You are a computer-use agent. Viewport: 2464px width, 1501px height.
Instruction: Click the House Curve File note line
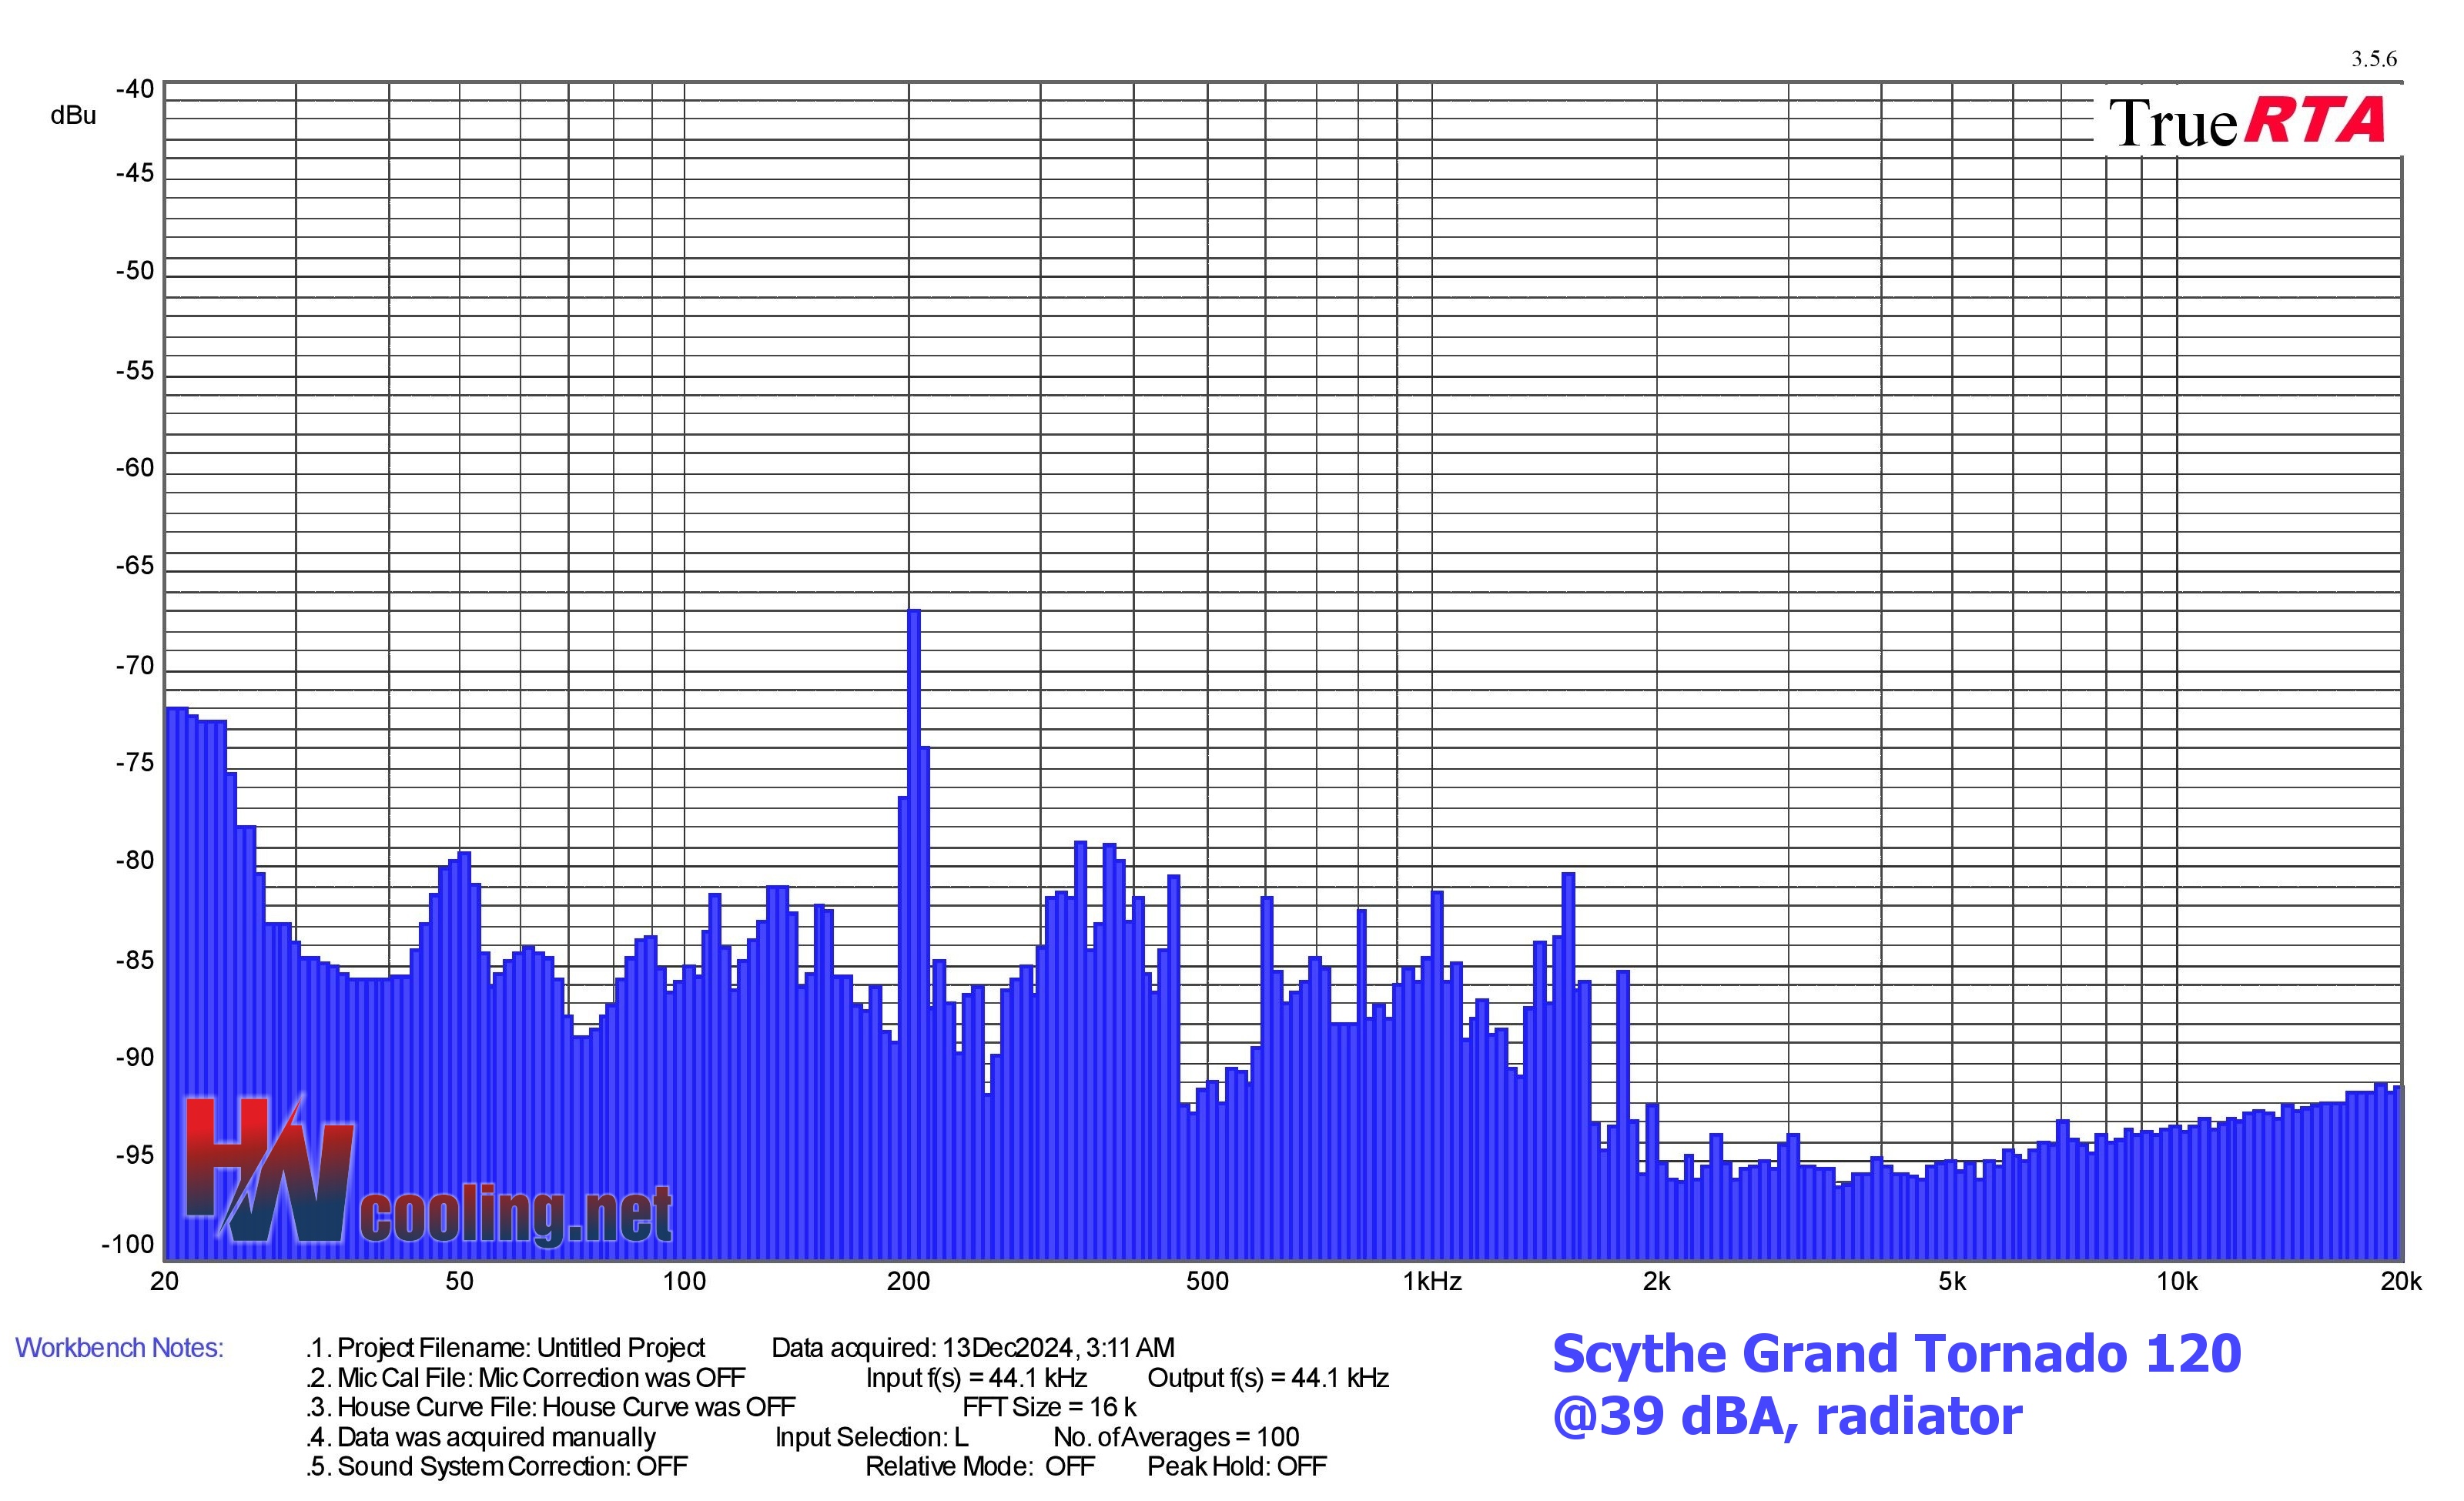tap(551, 1407)
